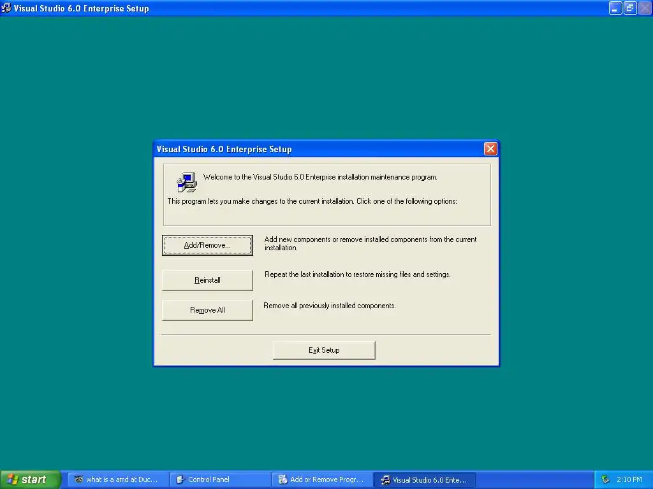653x489 pixels.
Task: Click the setup icon in the main title bar
Action: click(6, 8)
